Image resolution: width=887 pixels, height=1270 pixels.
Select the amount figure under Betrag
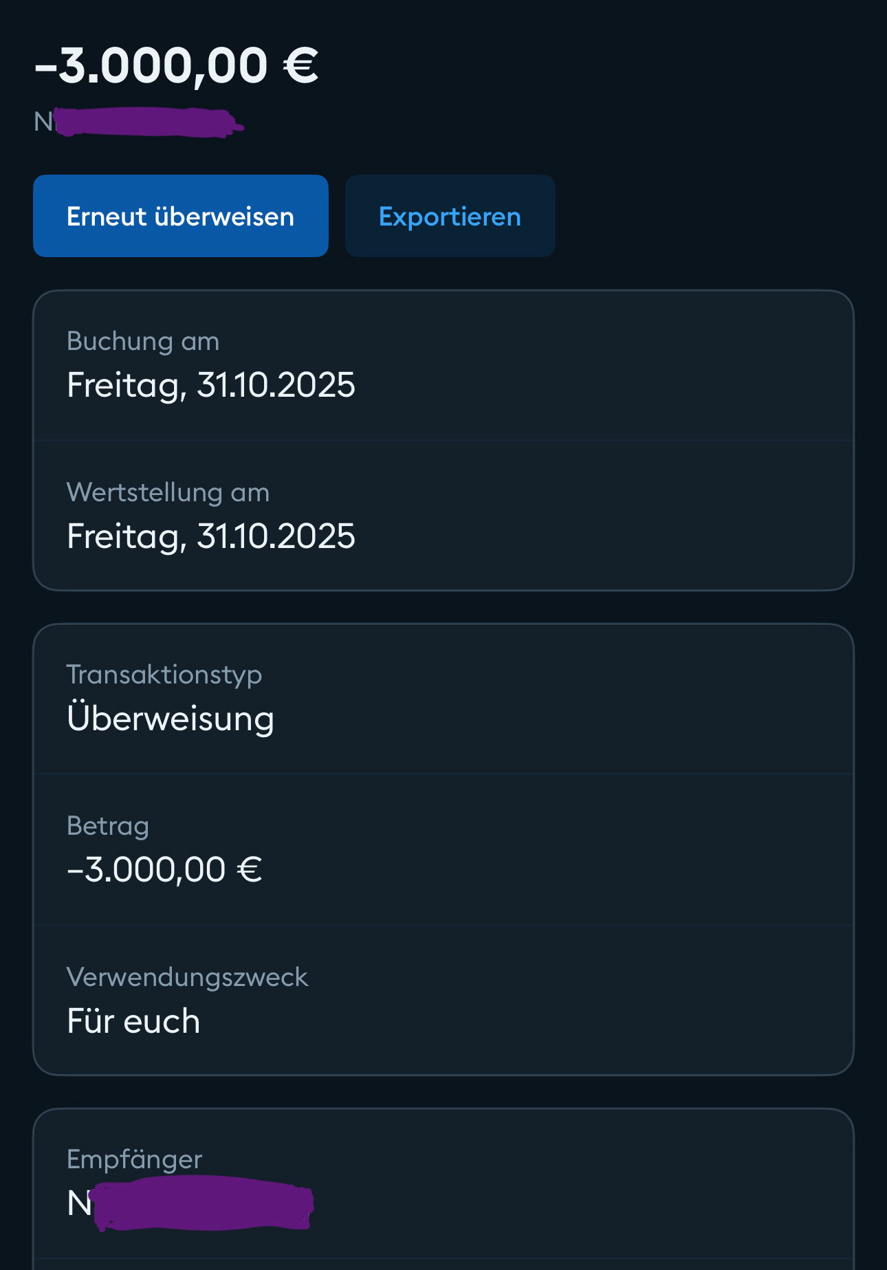pos(164,870)
